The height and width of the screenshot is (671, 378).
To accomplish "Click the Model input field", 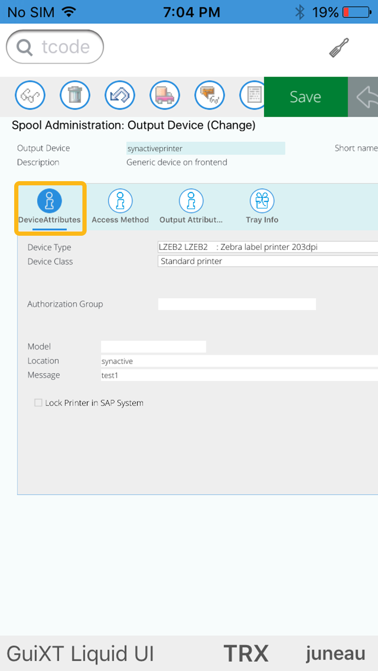I will point(153,347).
